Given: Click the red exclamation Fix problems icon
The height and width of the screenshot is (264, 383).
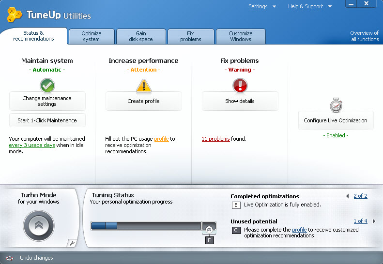Looking at the screenshot, I should click(240, 86).
